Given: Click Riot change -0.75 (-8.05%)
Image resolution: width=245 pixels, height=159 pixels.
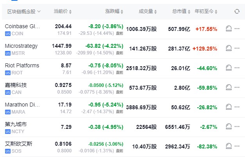Looking at the screenshot, I should [106, 65].
